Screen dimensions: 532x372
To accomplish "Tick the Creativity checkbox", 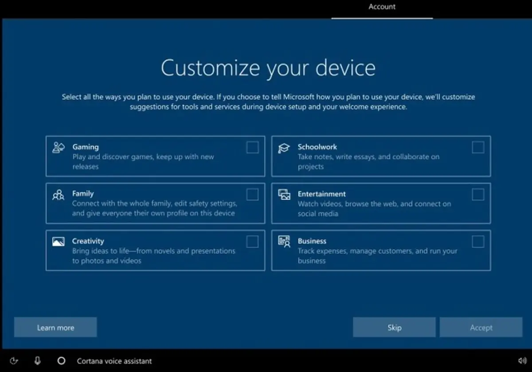I will pos(252,242).
